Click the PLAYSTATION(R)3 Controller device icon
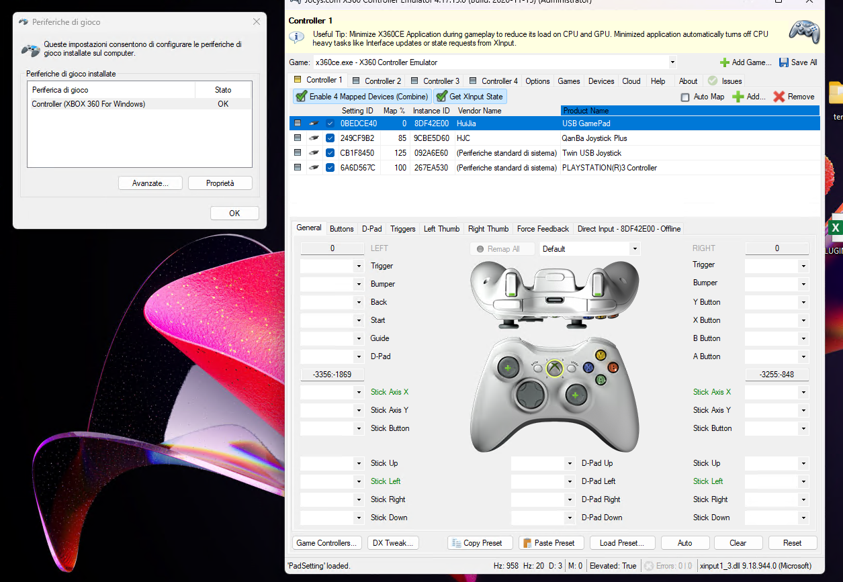843x582 pixels. tap(314, 168)
